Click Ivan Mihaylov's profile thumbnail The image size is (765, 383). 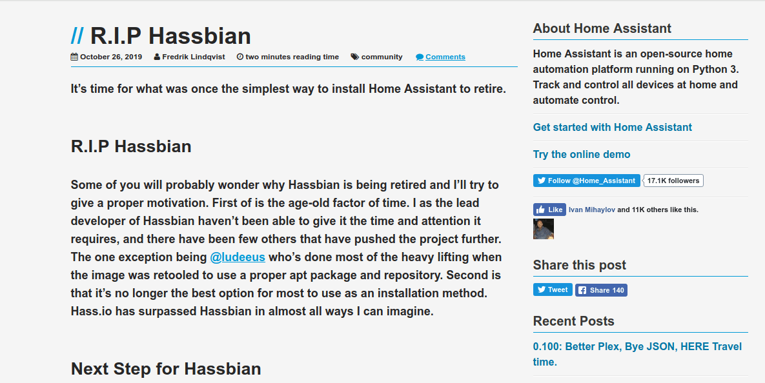[543, 229]
